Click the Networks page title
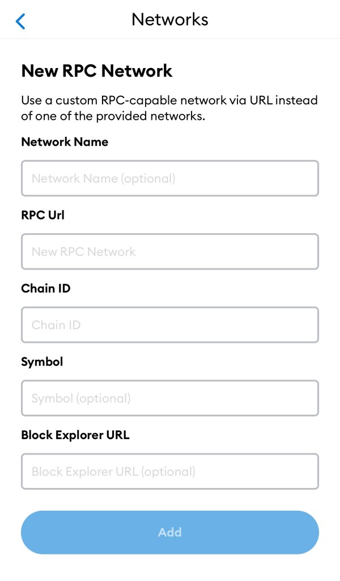The width and height of the screenshot is (340, 581). point(170,19)
